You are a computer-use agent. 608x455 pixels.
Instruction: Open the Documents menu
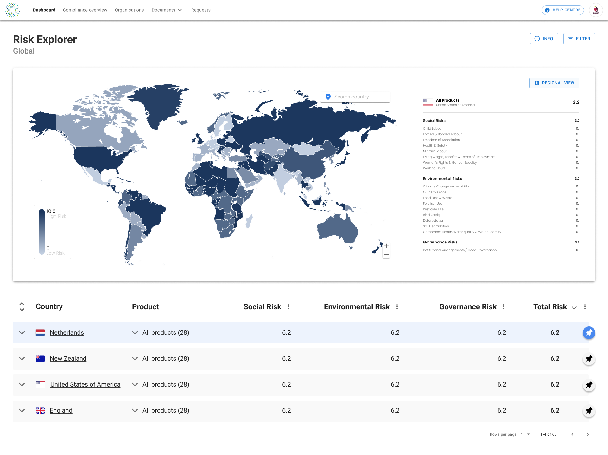coord(167,10)
